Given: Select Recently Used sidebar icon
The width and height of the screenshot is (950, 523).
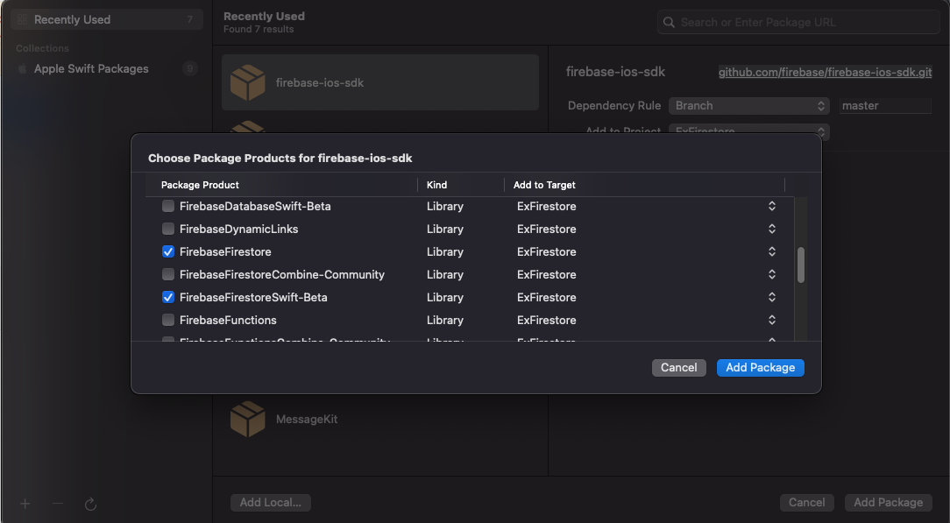Looking at the screenshot, I should click(x=23, y=19).
